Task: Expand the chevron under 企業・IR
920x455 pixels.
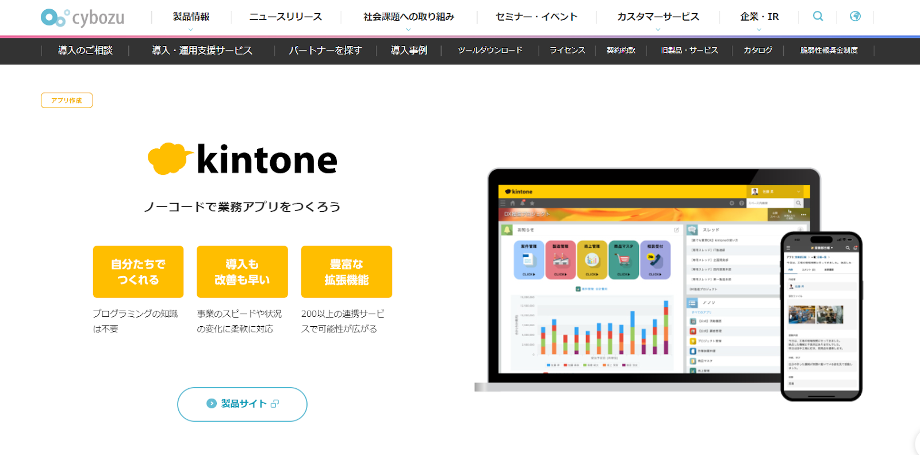Action: tap(759, 29)
